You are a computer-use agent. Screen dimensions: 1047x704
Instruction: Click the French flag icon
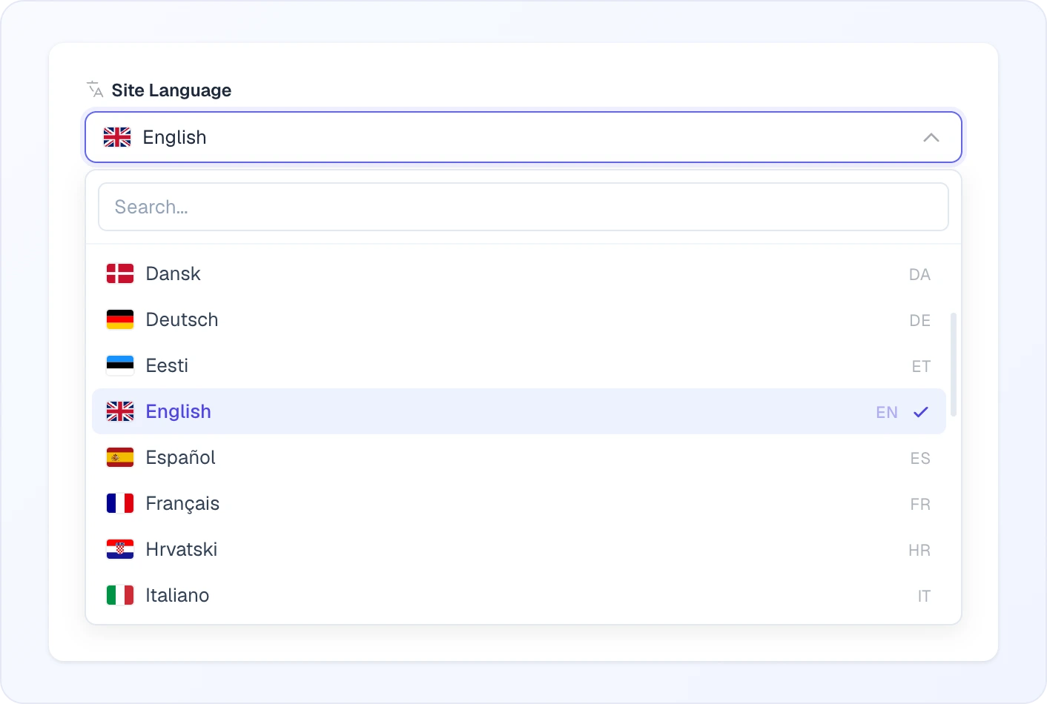[x=120, y=504]
